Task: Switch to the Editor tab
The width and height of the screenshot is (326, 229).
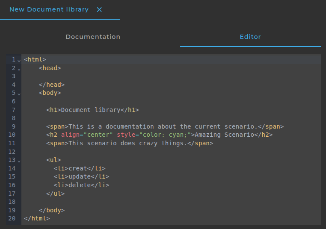Action: pos(250,37)
